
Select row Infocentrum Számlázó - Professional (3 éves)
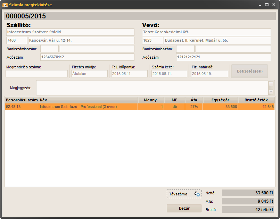coord(140,107)
